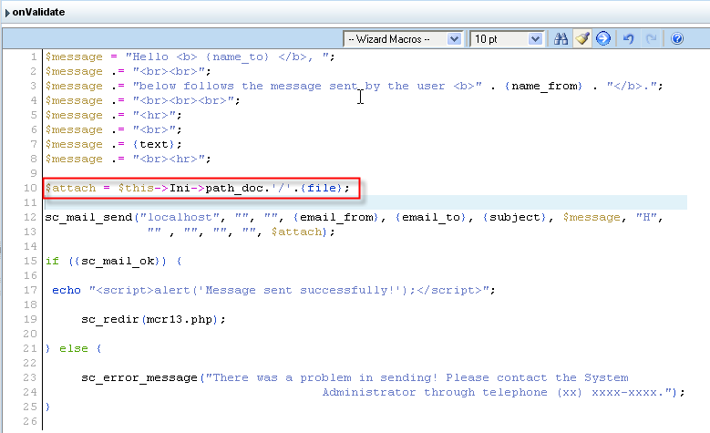Viewport: 710px width, 433px height.
Task: Click 'Administrator through telephone' on line 24
Action: pyautogui.click(x=435, y=392)
